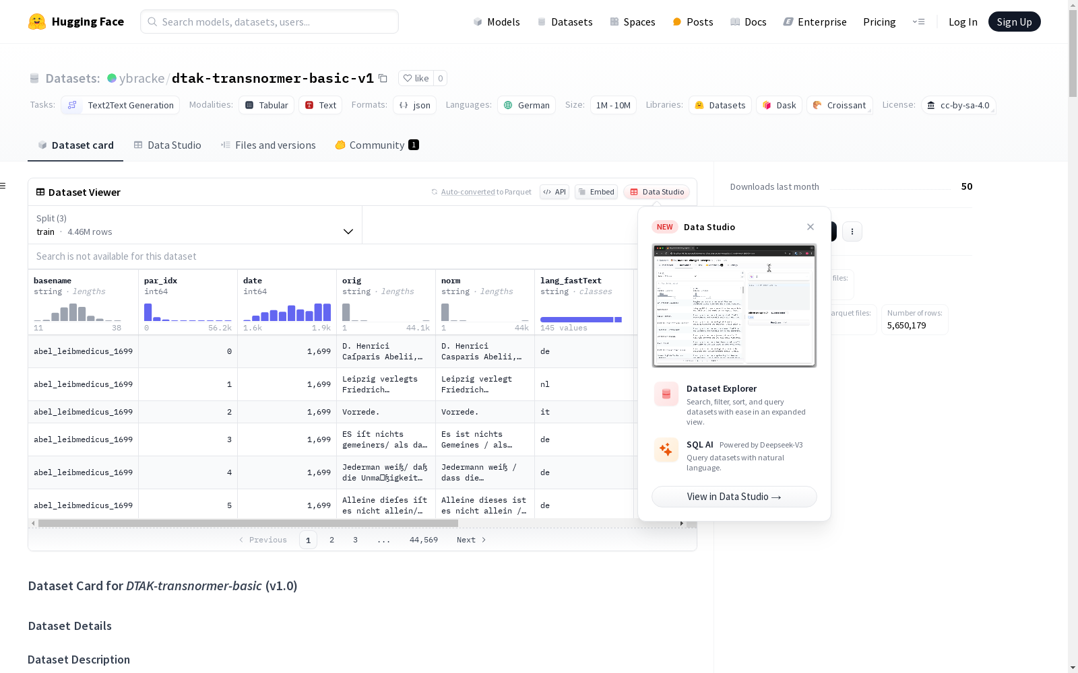
Task: Select the 'Vorrede.' orig cell
Action: tap(386, 412)
